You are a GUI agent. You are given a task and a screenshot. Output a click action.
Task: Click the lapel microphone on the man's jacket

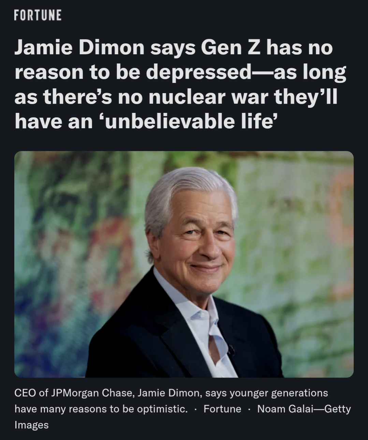[x=232, y=350]
